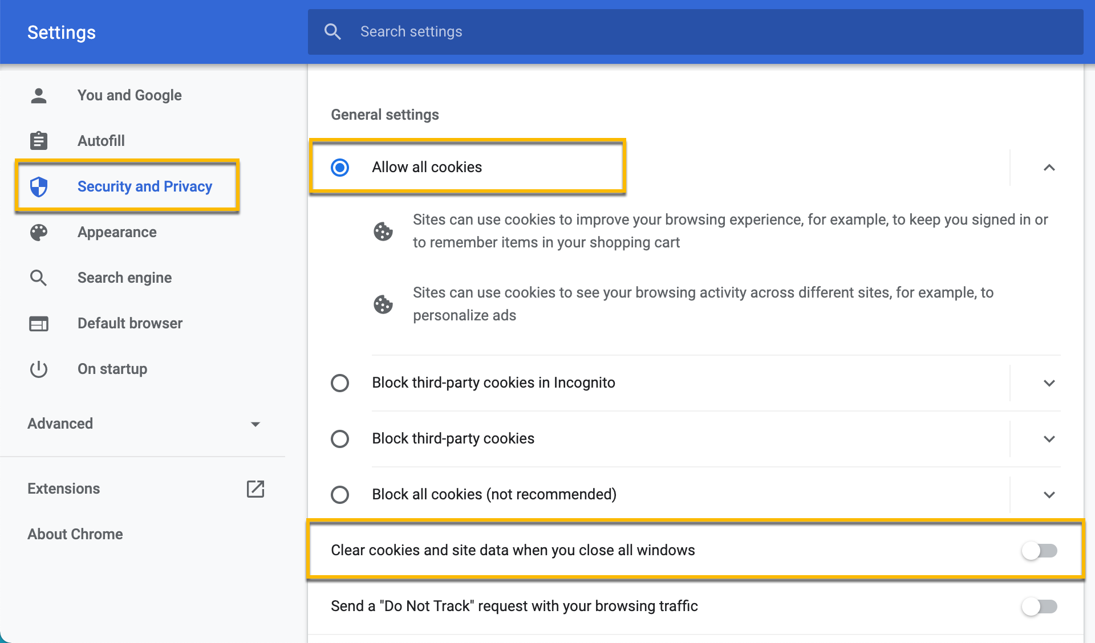This screenshot has width=1095, height=643.
Task: Click the Clear cookies and site data label
Action: (x=513, y=550)
